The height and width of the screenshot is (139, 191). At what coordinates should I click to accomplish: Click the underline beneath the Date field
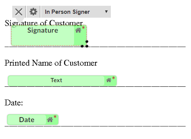pyautogui.click(x=95, y=126)
